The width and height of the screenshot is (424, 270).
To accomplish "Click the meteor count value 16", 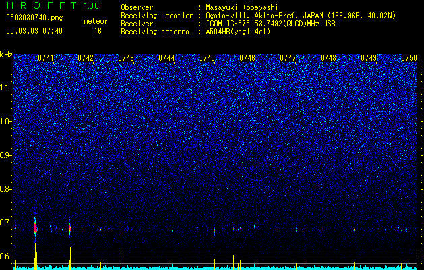I will [98, 31].
